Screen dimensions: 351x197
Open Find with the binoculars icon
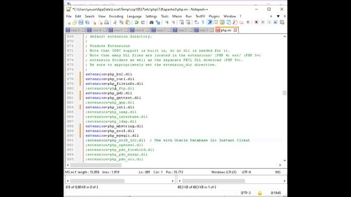pyautogui.click(x=151, y=22)
